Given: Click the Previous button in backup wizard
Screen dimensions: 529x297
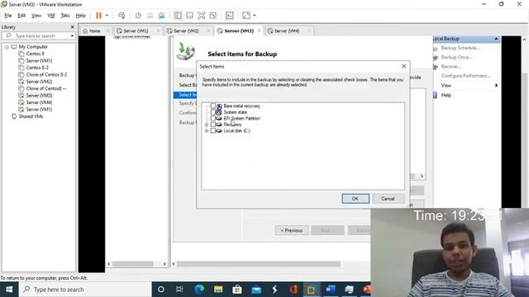Looking at the screenshot, I should 292,230.
